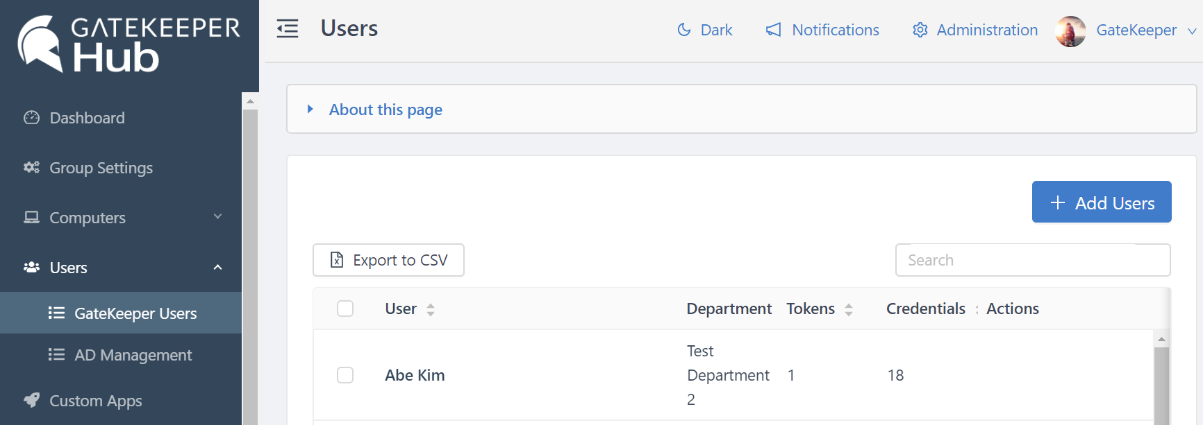1203x425 pixels.
Task: Click the Notifications megaphone icon
Action: click(773, 30)
